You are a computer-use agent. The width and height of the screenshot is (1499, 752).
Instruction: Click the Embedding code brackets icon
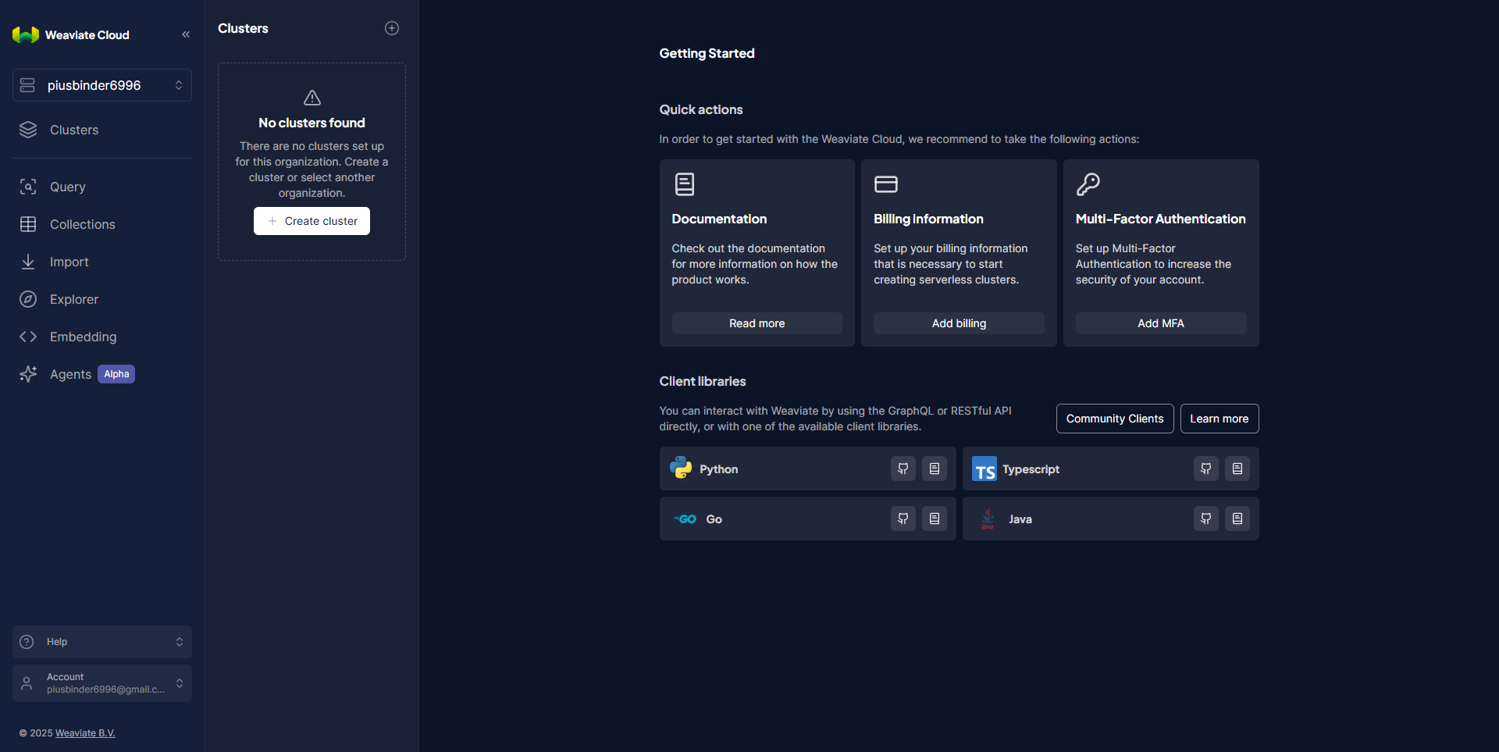(28, 337)
